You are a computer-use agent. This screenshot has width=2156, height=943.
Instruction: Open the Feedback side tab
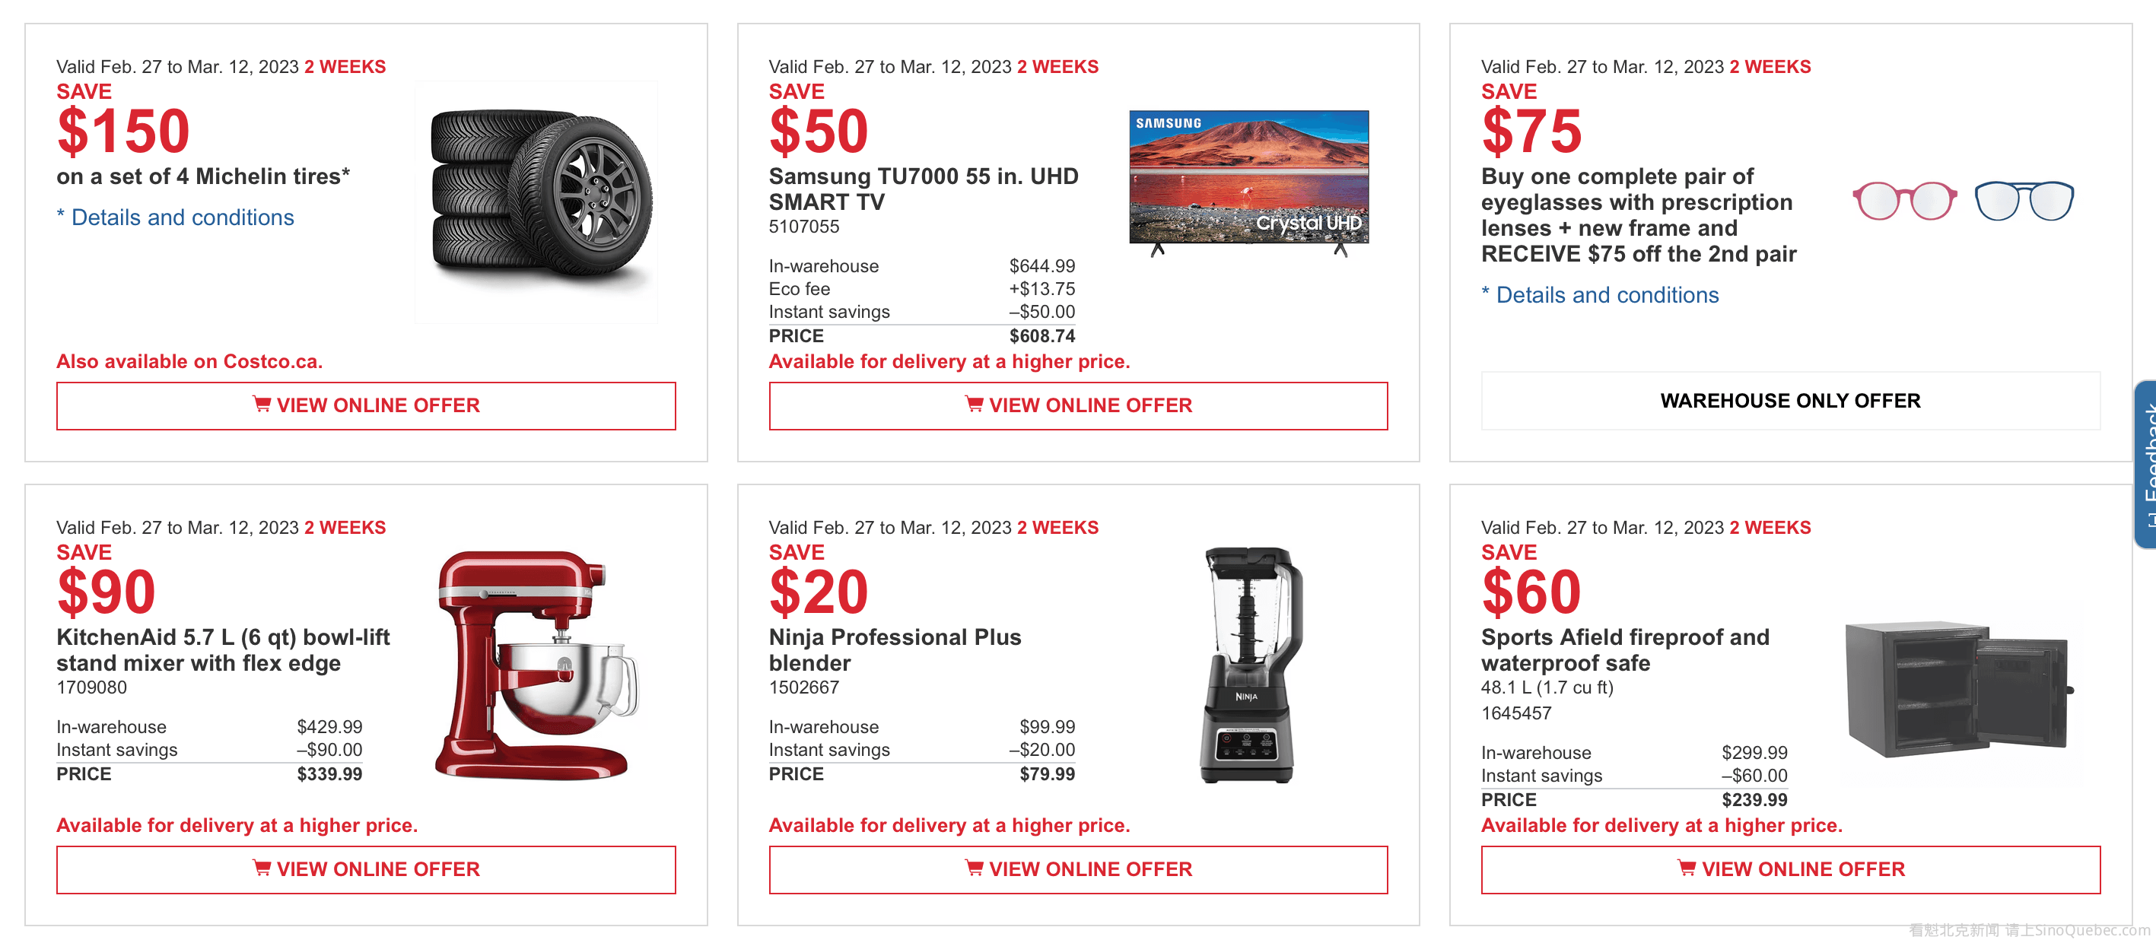pyautogui.click(x=2145, y=464)
